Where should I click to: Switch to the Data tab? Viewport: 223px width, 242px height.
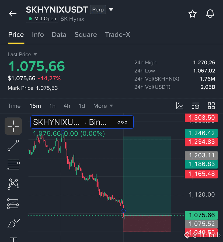click(x=59, y=35)
